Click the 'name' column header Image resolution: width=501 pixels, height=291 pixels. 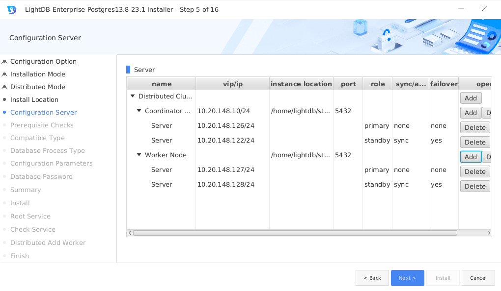coord(162,84)
